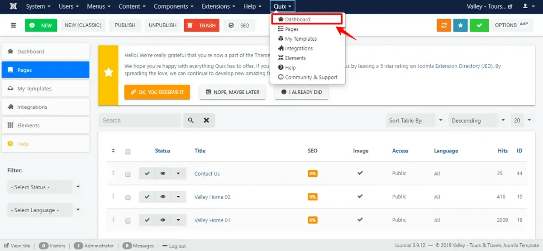The height and width of the screenshot is (251, 543).
Task: Toggle the eye icon for Contact Us
Action: pos(162,173)
